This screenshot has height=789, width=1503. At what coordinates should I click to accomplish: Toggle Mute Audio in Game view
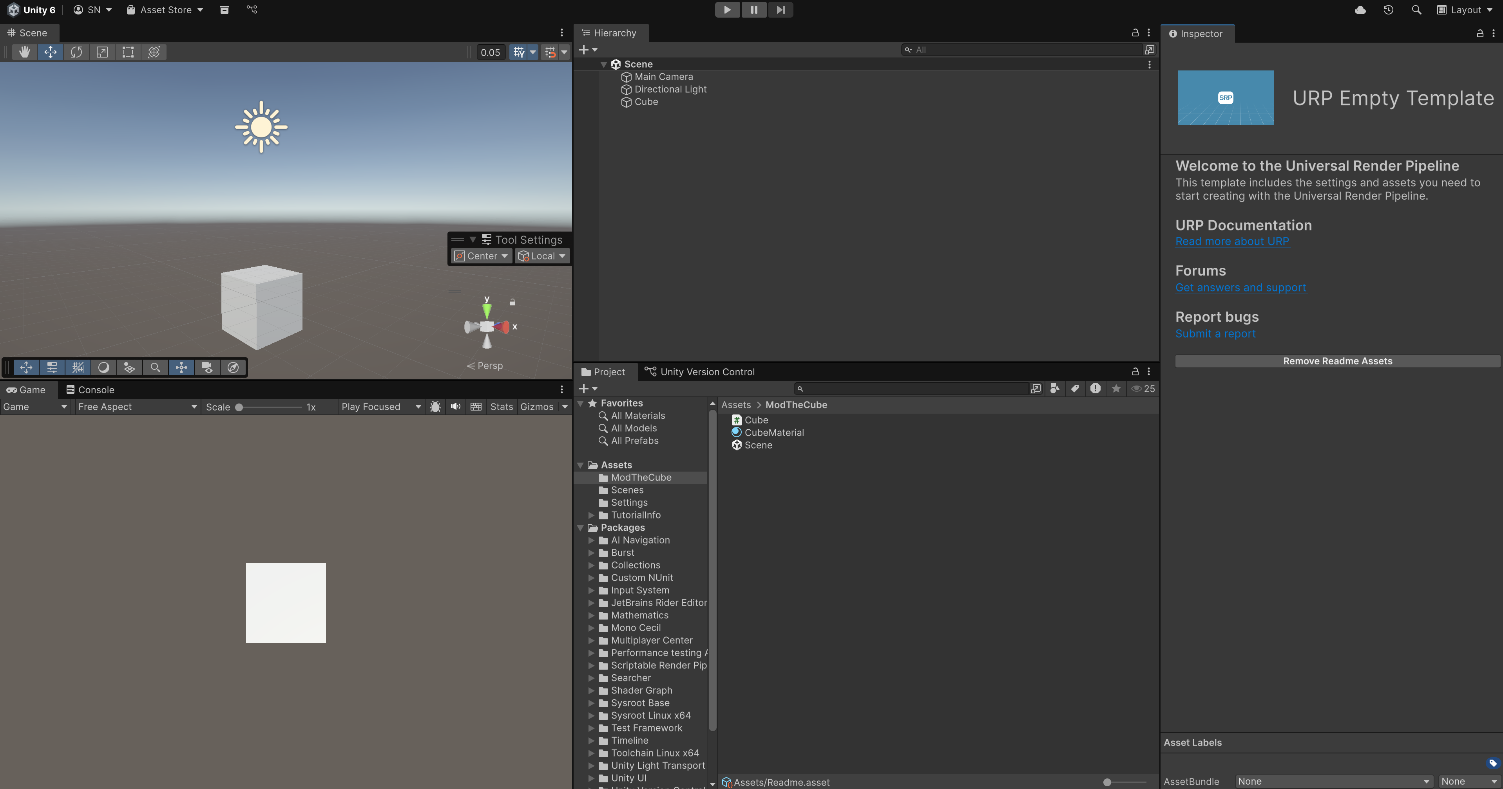point(456,407)
